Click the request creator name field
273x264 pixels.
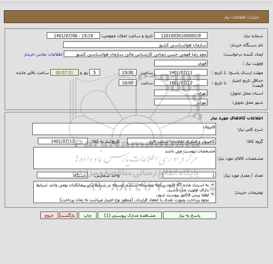click(136, 54)
